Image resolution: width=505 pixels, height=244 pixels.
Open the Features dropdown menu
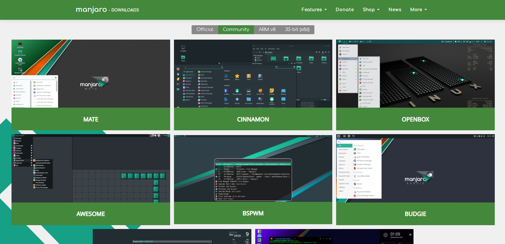click(x=314, y=10)
